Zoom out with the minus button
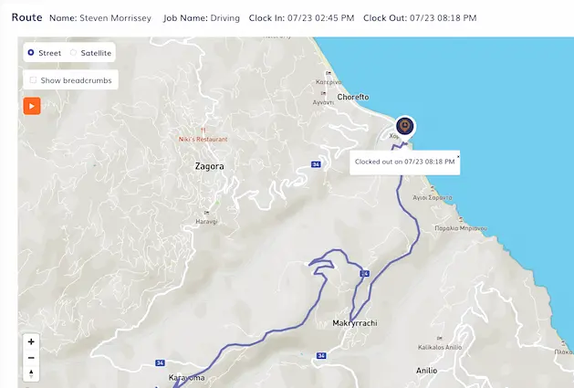The height and width of the screenshot is (388, 574). [31, 358]
